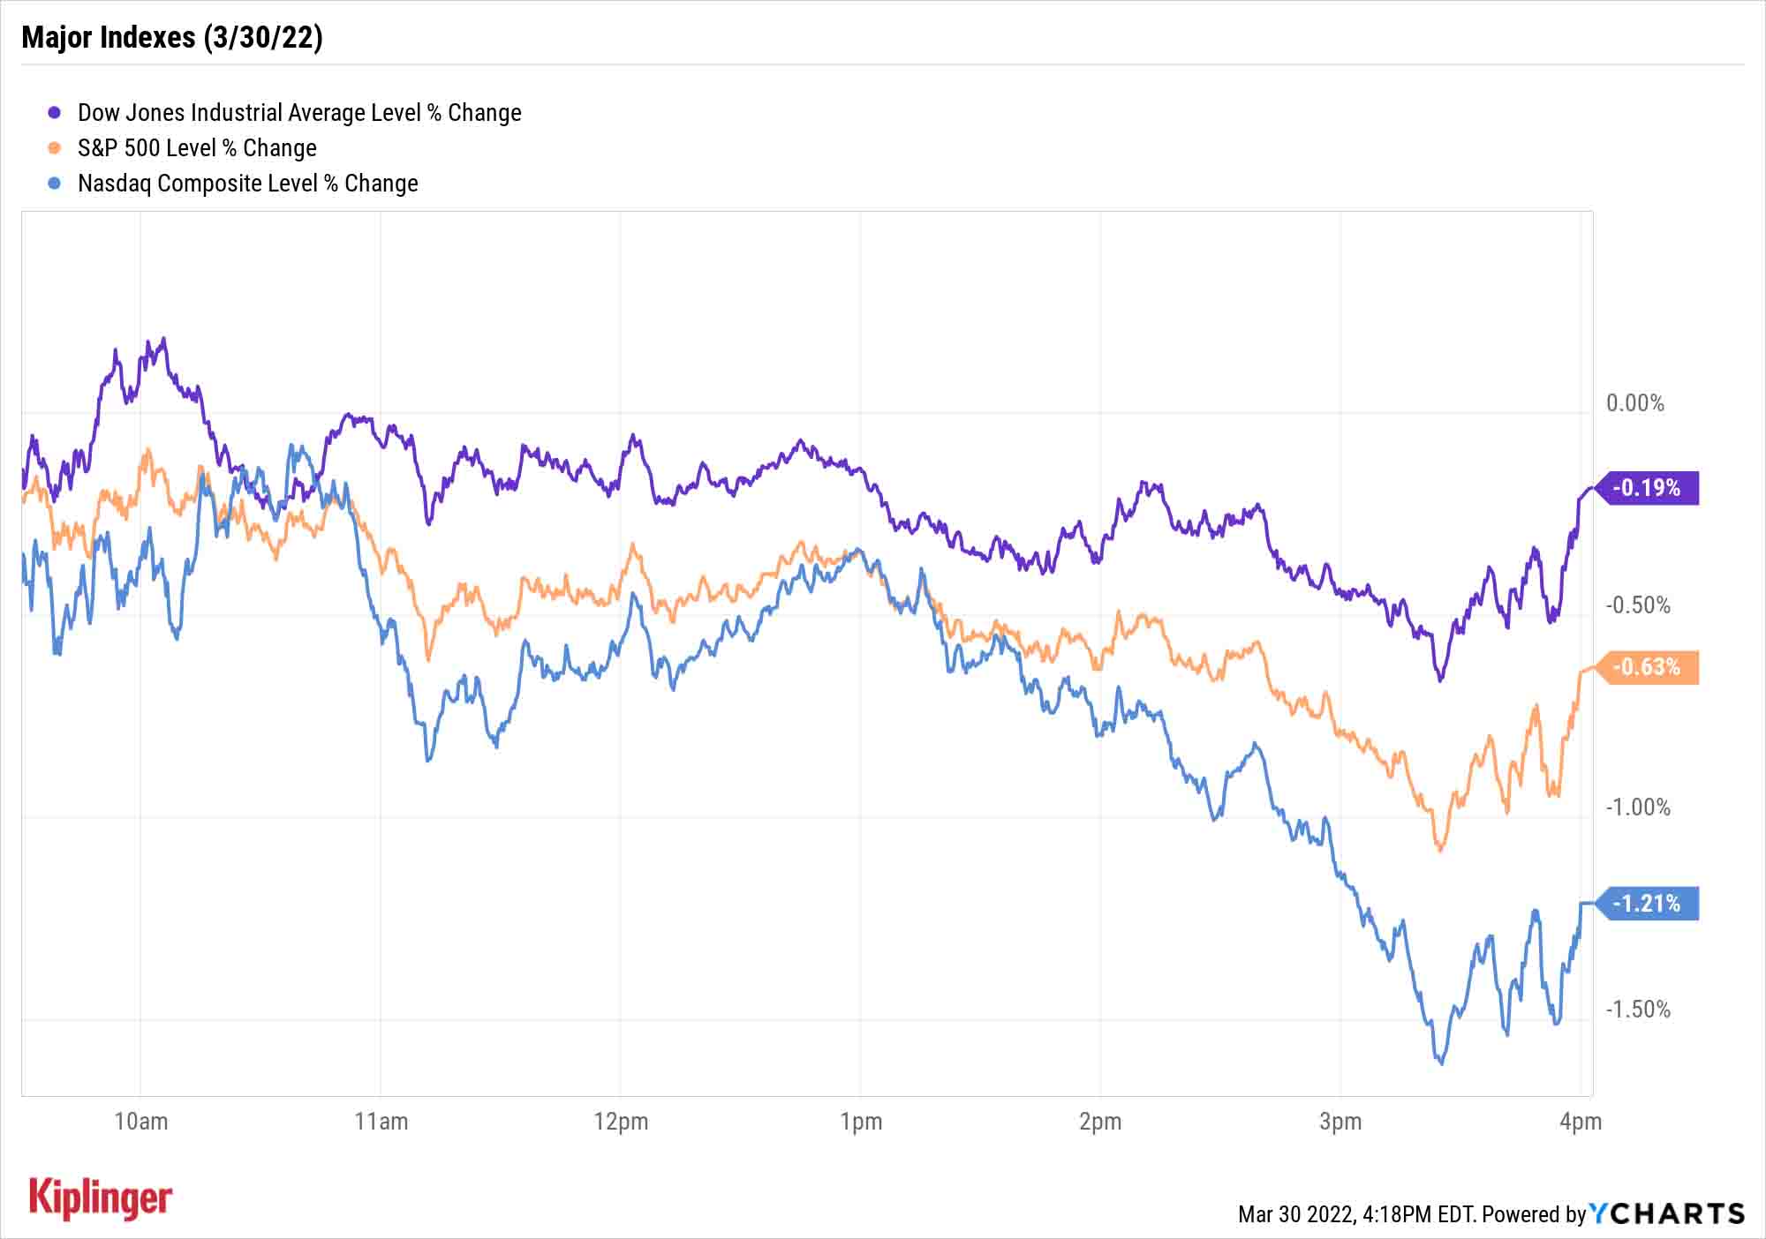Click the blue -1.21% value tag
The image size is (1766, 1239).
[1647, 904]
